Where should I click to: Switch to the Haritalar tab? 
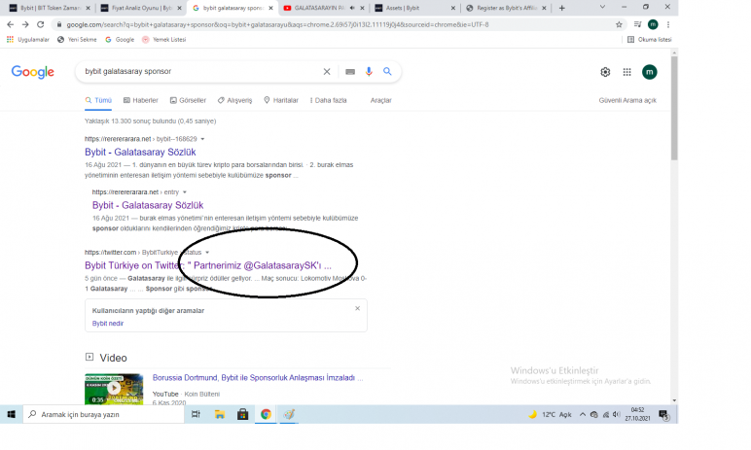(x=281, y=100)
